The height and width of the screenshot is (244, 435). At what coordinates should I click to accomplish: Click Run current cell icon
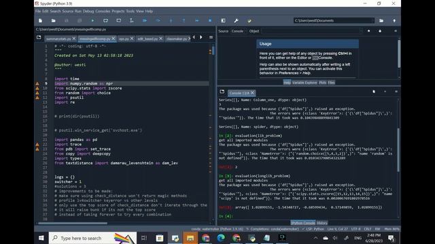pyautogui.click(x=106, y=20)
